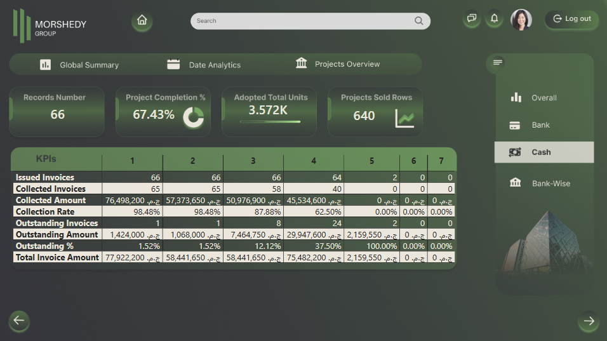The height and width of the screenshot is (341, 607).
Task: Click the Morshedy Group logo
Action: click(x=50, y=26)
